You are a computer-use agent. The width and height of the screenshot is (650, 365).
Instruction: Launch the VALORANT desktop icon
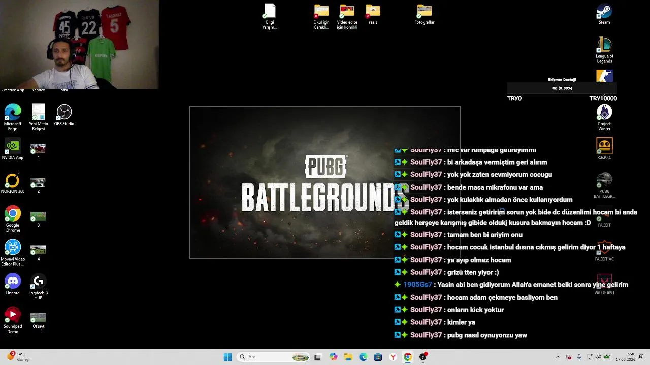click(x=604, y=284)
